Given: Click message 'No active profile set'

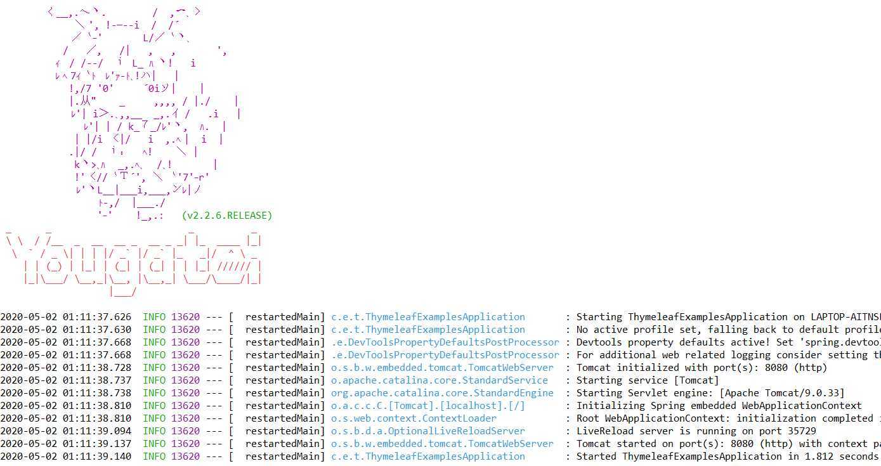Looking at the screenshot, I should point(728,330).
